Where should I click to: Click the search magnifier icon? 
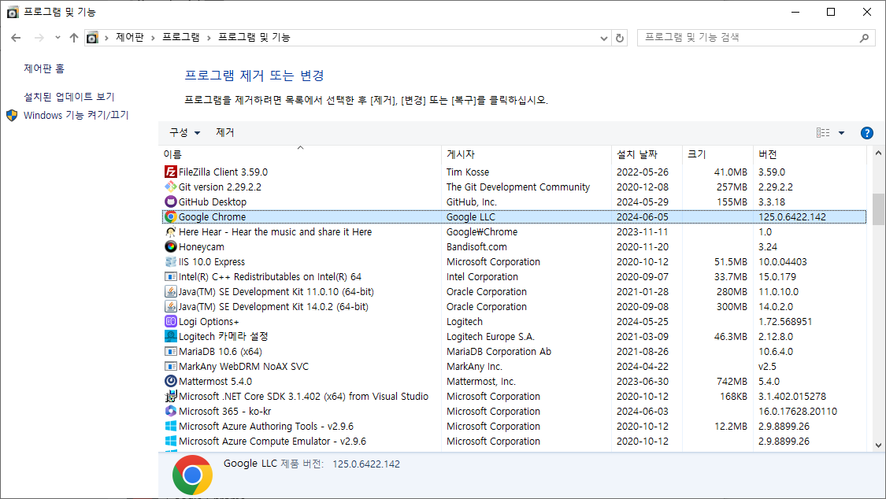pyautogui.click(x=864, y=38)
